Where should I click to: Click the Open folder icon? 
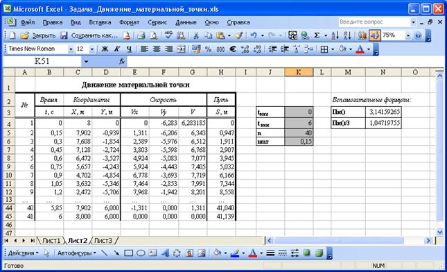tap(24, 35)
